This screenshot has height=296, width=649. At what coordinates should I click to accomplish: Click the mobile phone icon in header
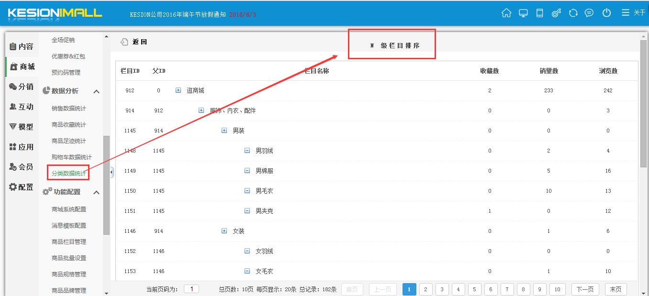(x=539, y=13)
